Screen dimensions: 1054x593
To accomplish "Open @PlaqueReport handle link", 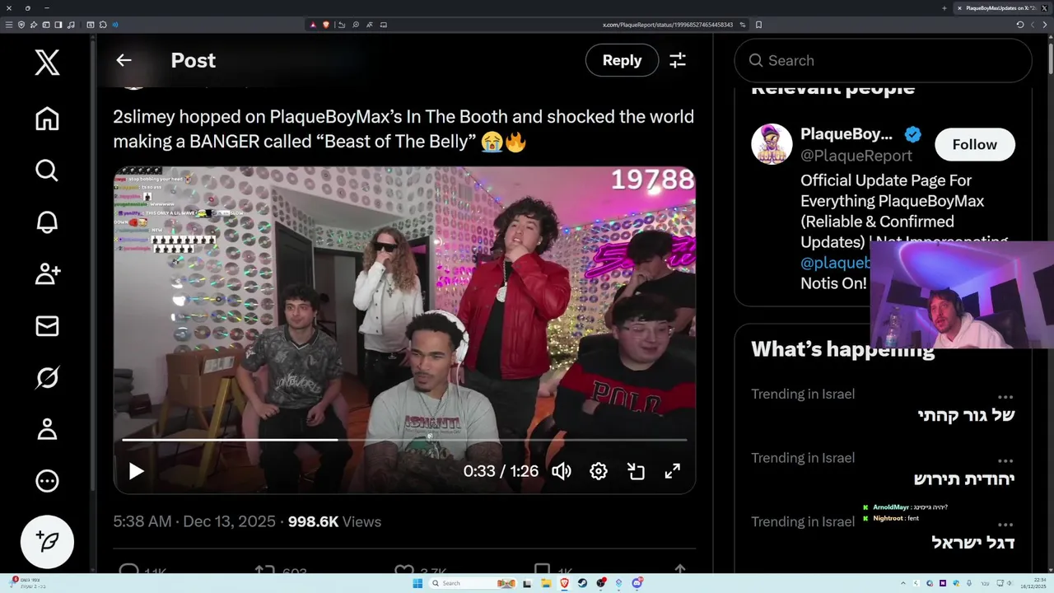I will pos(856,156).
